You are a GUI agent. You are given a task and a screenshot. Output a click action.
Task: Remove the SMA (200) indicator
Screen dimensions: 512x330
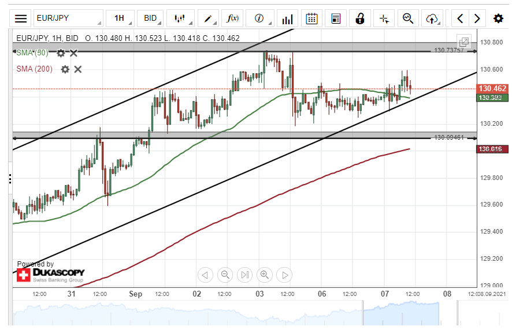coord(78,69)
